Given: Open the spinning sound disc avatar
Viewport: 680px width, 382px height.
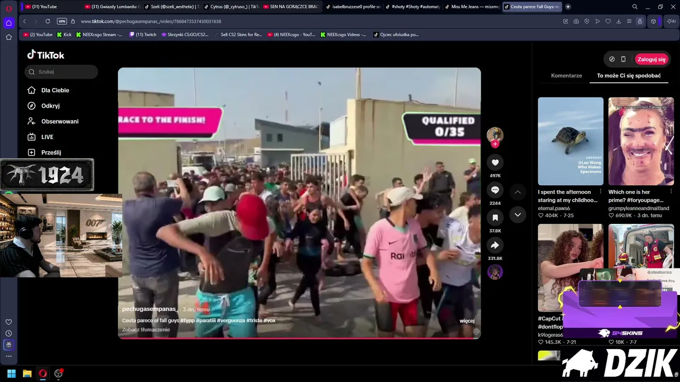Looking at the screenshot, I should coord(495,272).
